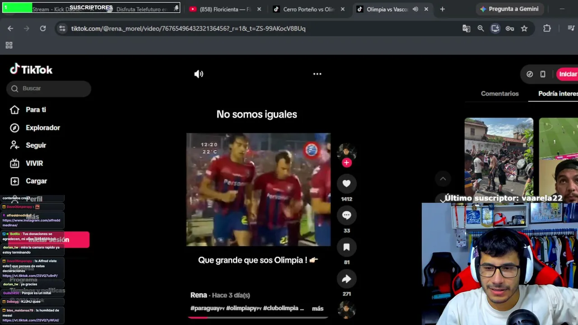Screen dimensions: 578x325
Task: Open the apps grid in bookmarks bar
Action: point(9,45)
